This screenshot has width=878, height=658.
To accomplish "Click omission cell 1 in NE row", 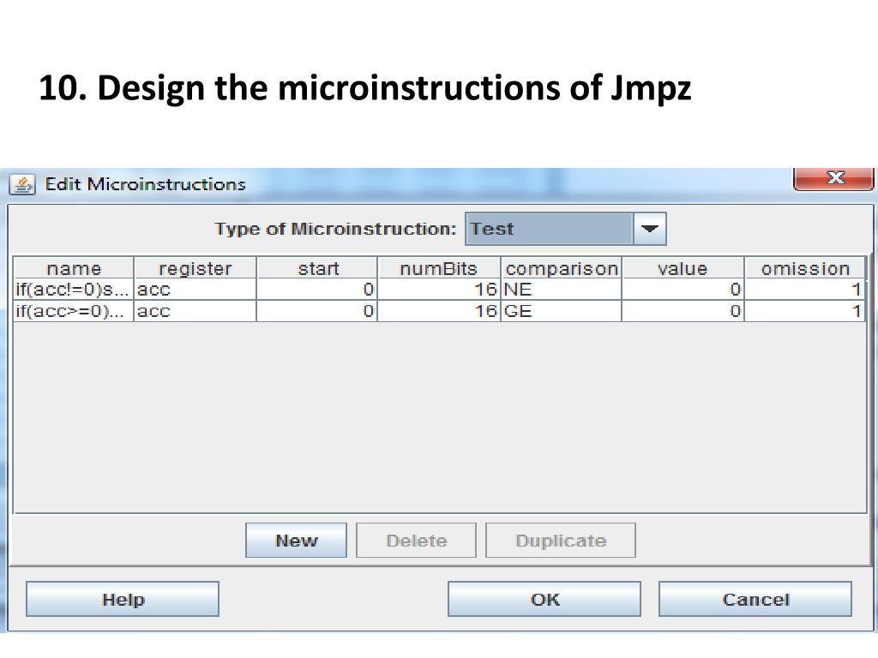I will (805, 290).
